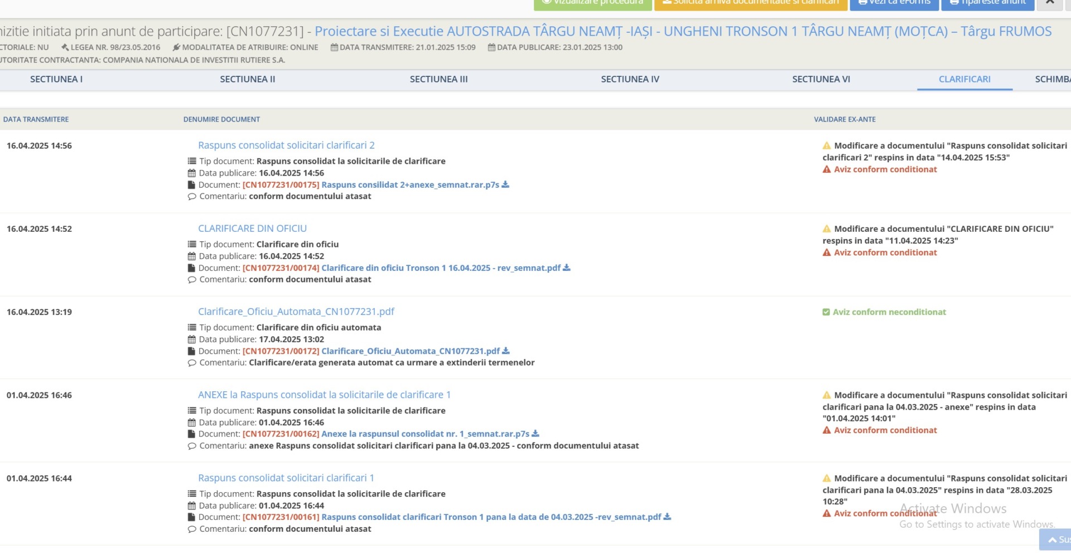
Task: Click the red warning icon in the 01.04.2025 16:46 row
Action: tap(827, 430)
